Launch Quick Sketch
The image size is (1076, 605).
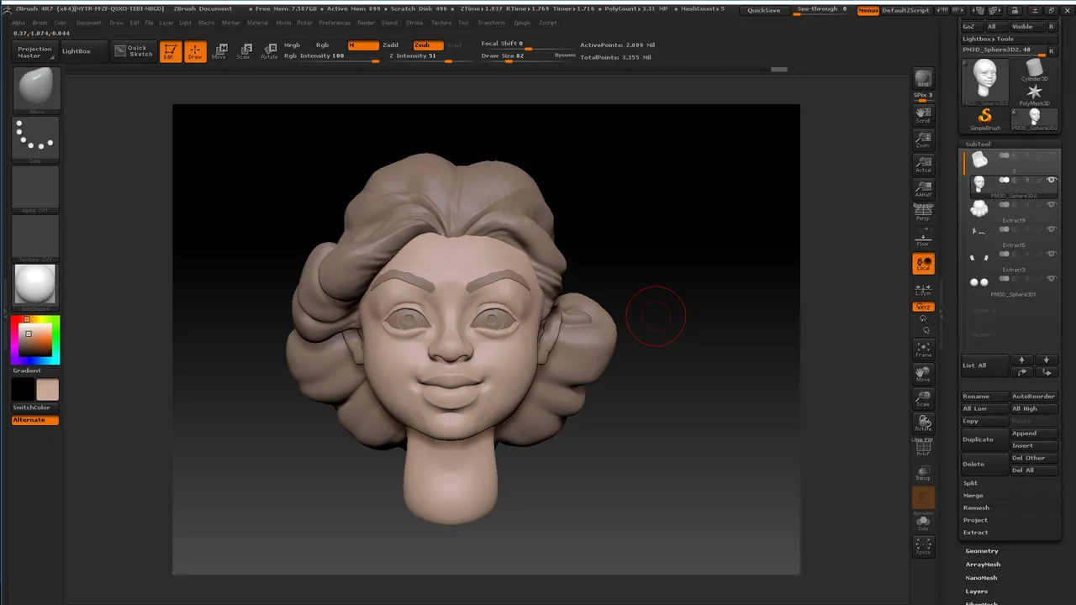click(135, 51)
